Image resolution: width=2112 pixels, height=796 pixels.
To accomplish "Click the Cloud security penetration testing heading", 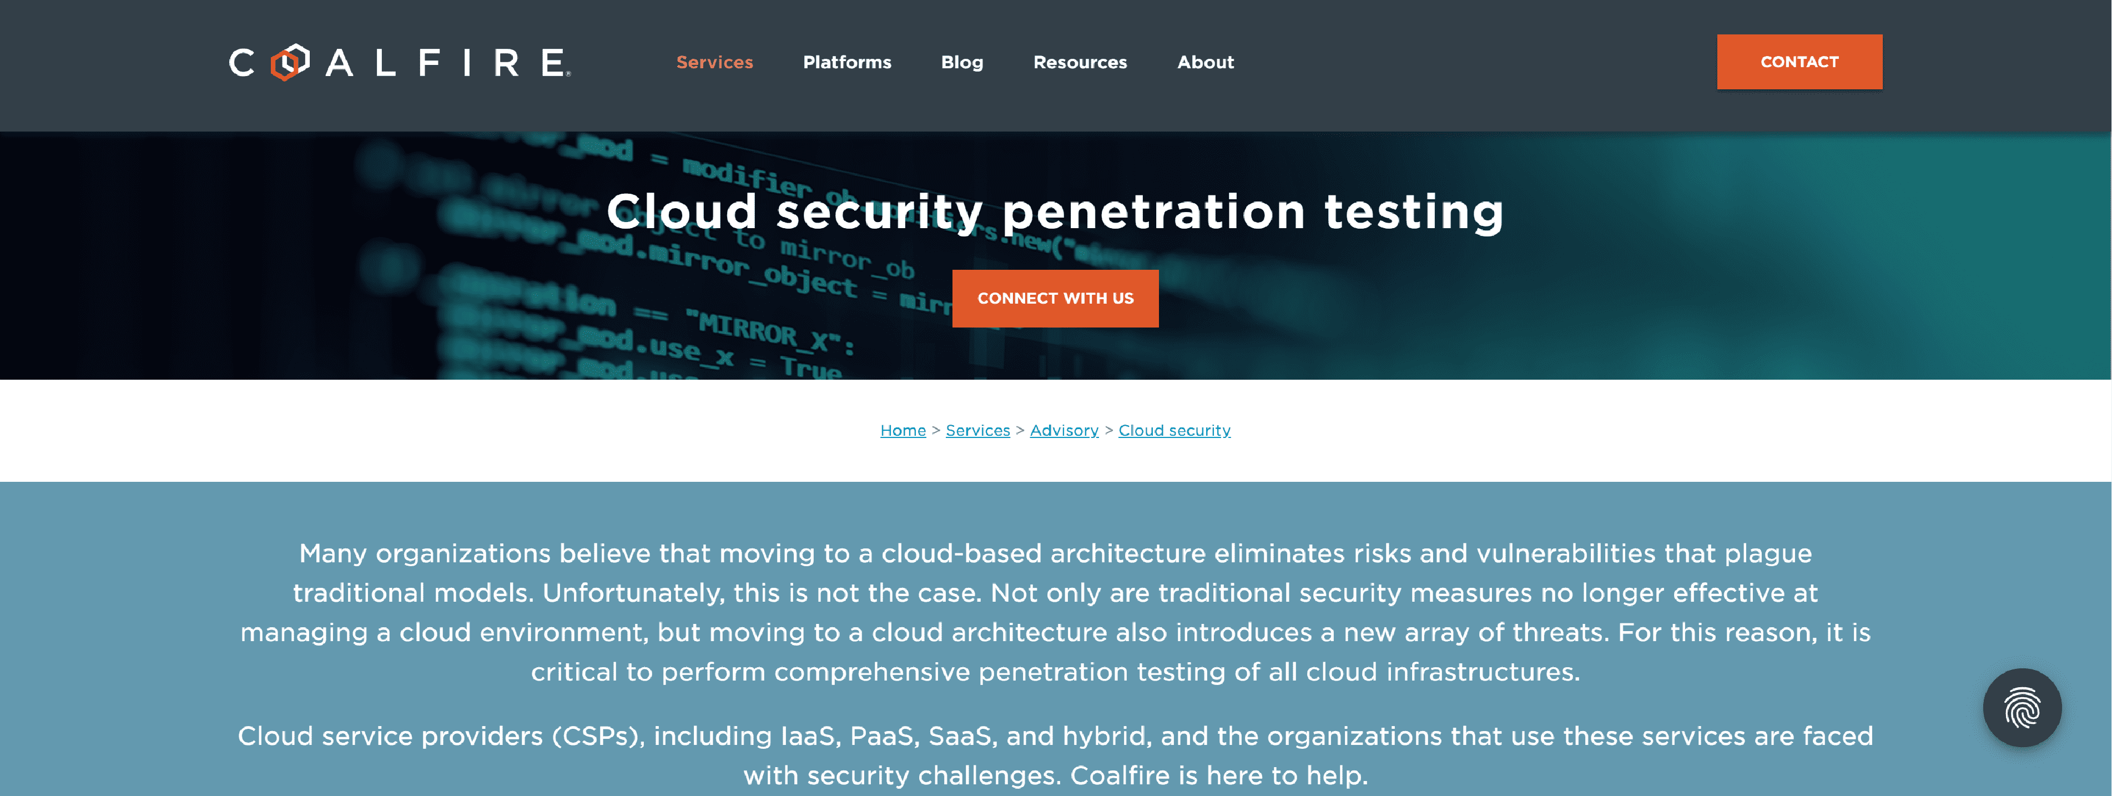I will click(x=1055, y=211).
